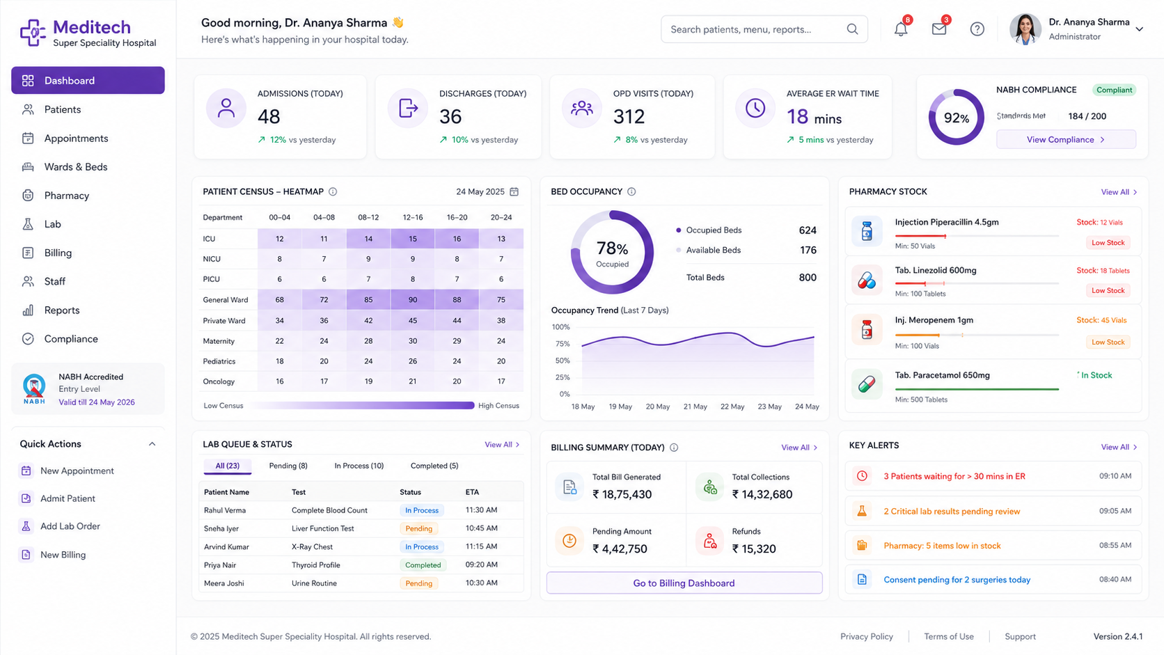Click View All in Key Alerts
This screenshot has width=1164, height=655.
pyautogui.click(x=1119, y=447)
